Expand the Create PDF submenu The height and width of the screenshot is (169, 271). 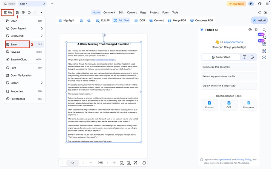tap(24, 36)
